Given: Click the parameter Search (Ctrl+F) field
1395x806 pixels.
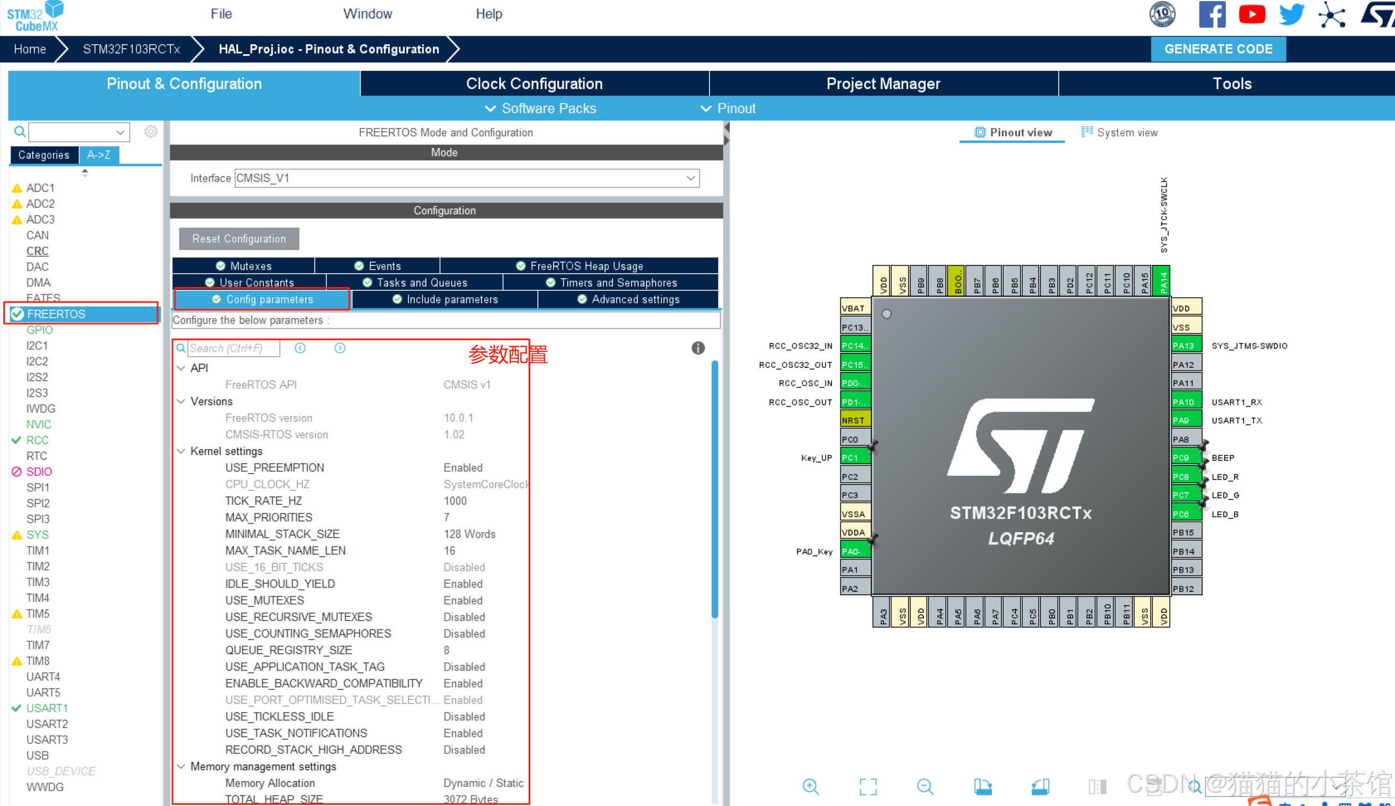Looking at the screenshot, I should click(233, 348).
